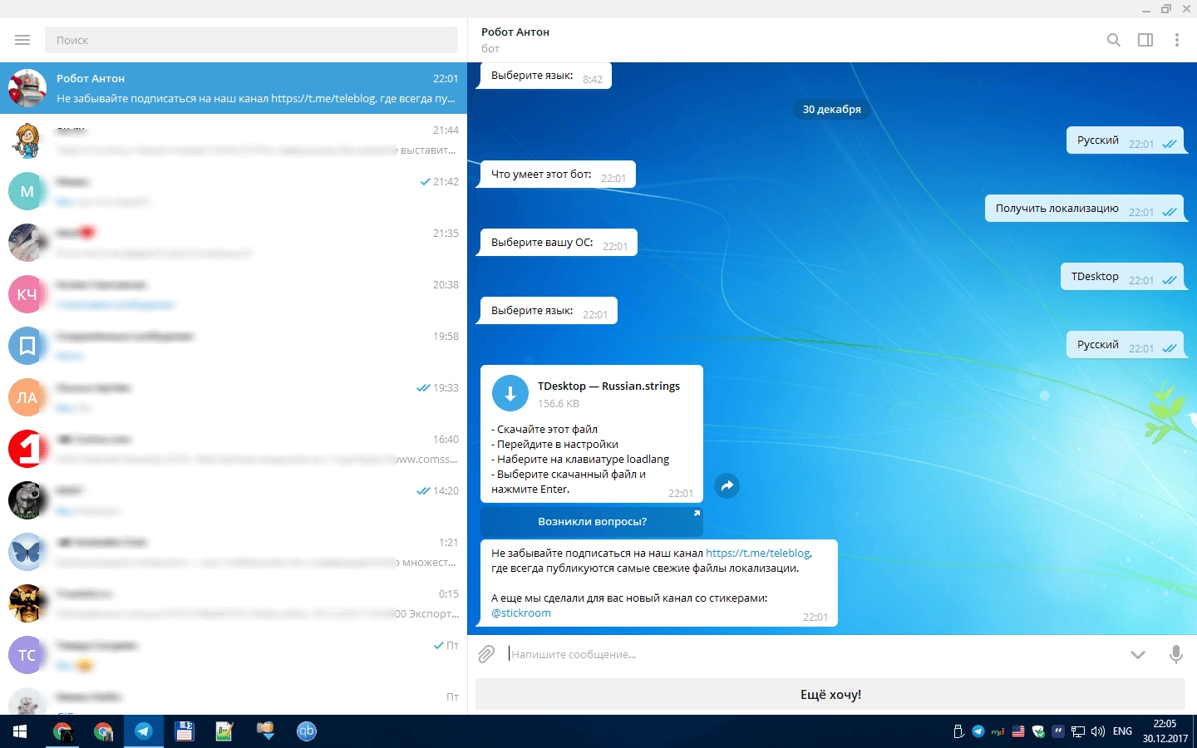Download the TDesktop — Russian.strings file
This screenshot has height=748, width=1197.
click(x=510, y=394)
